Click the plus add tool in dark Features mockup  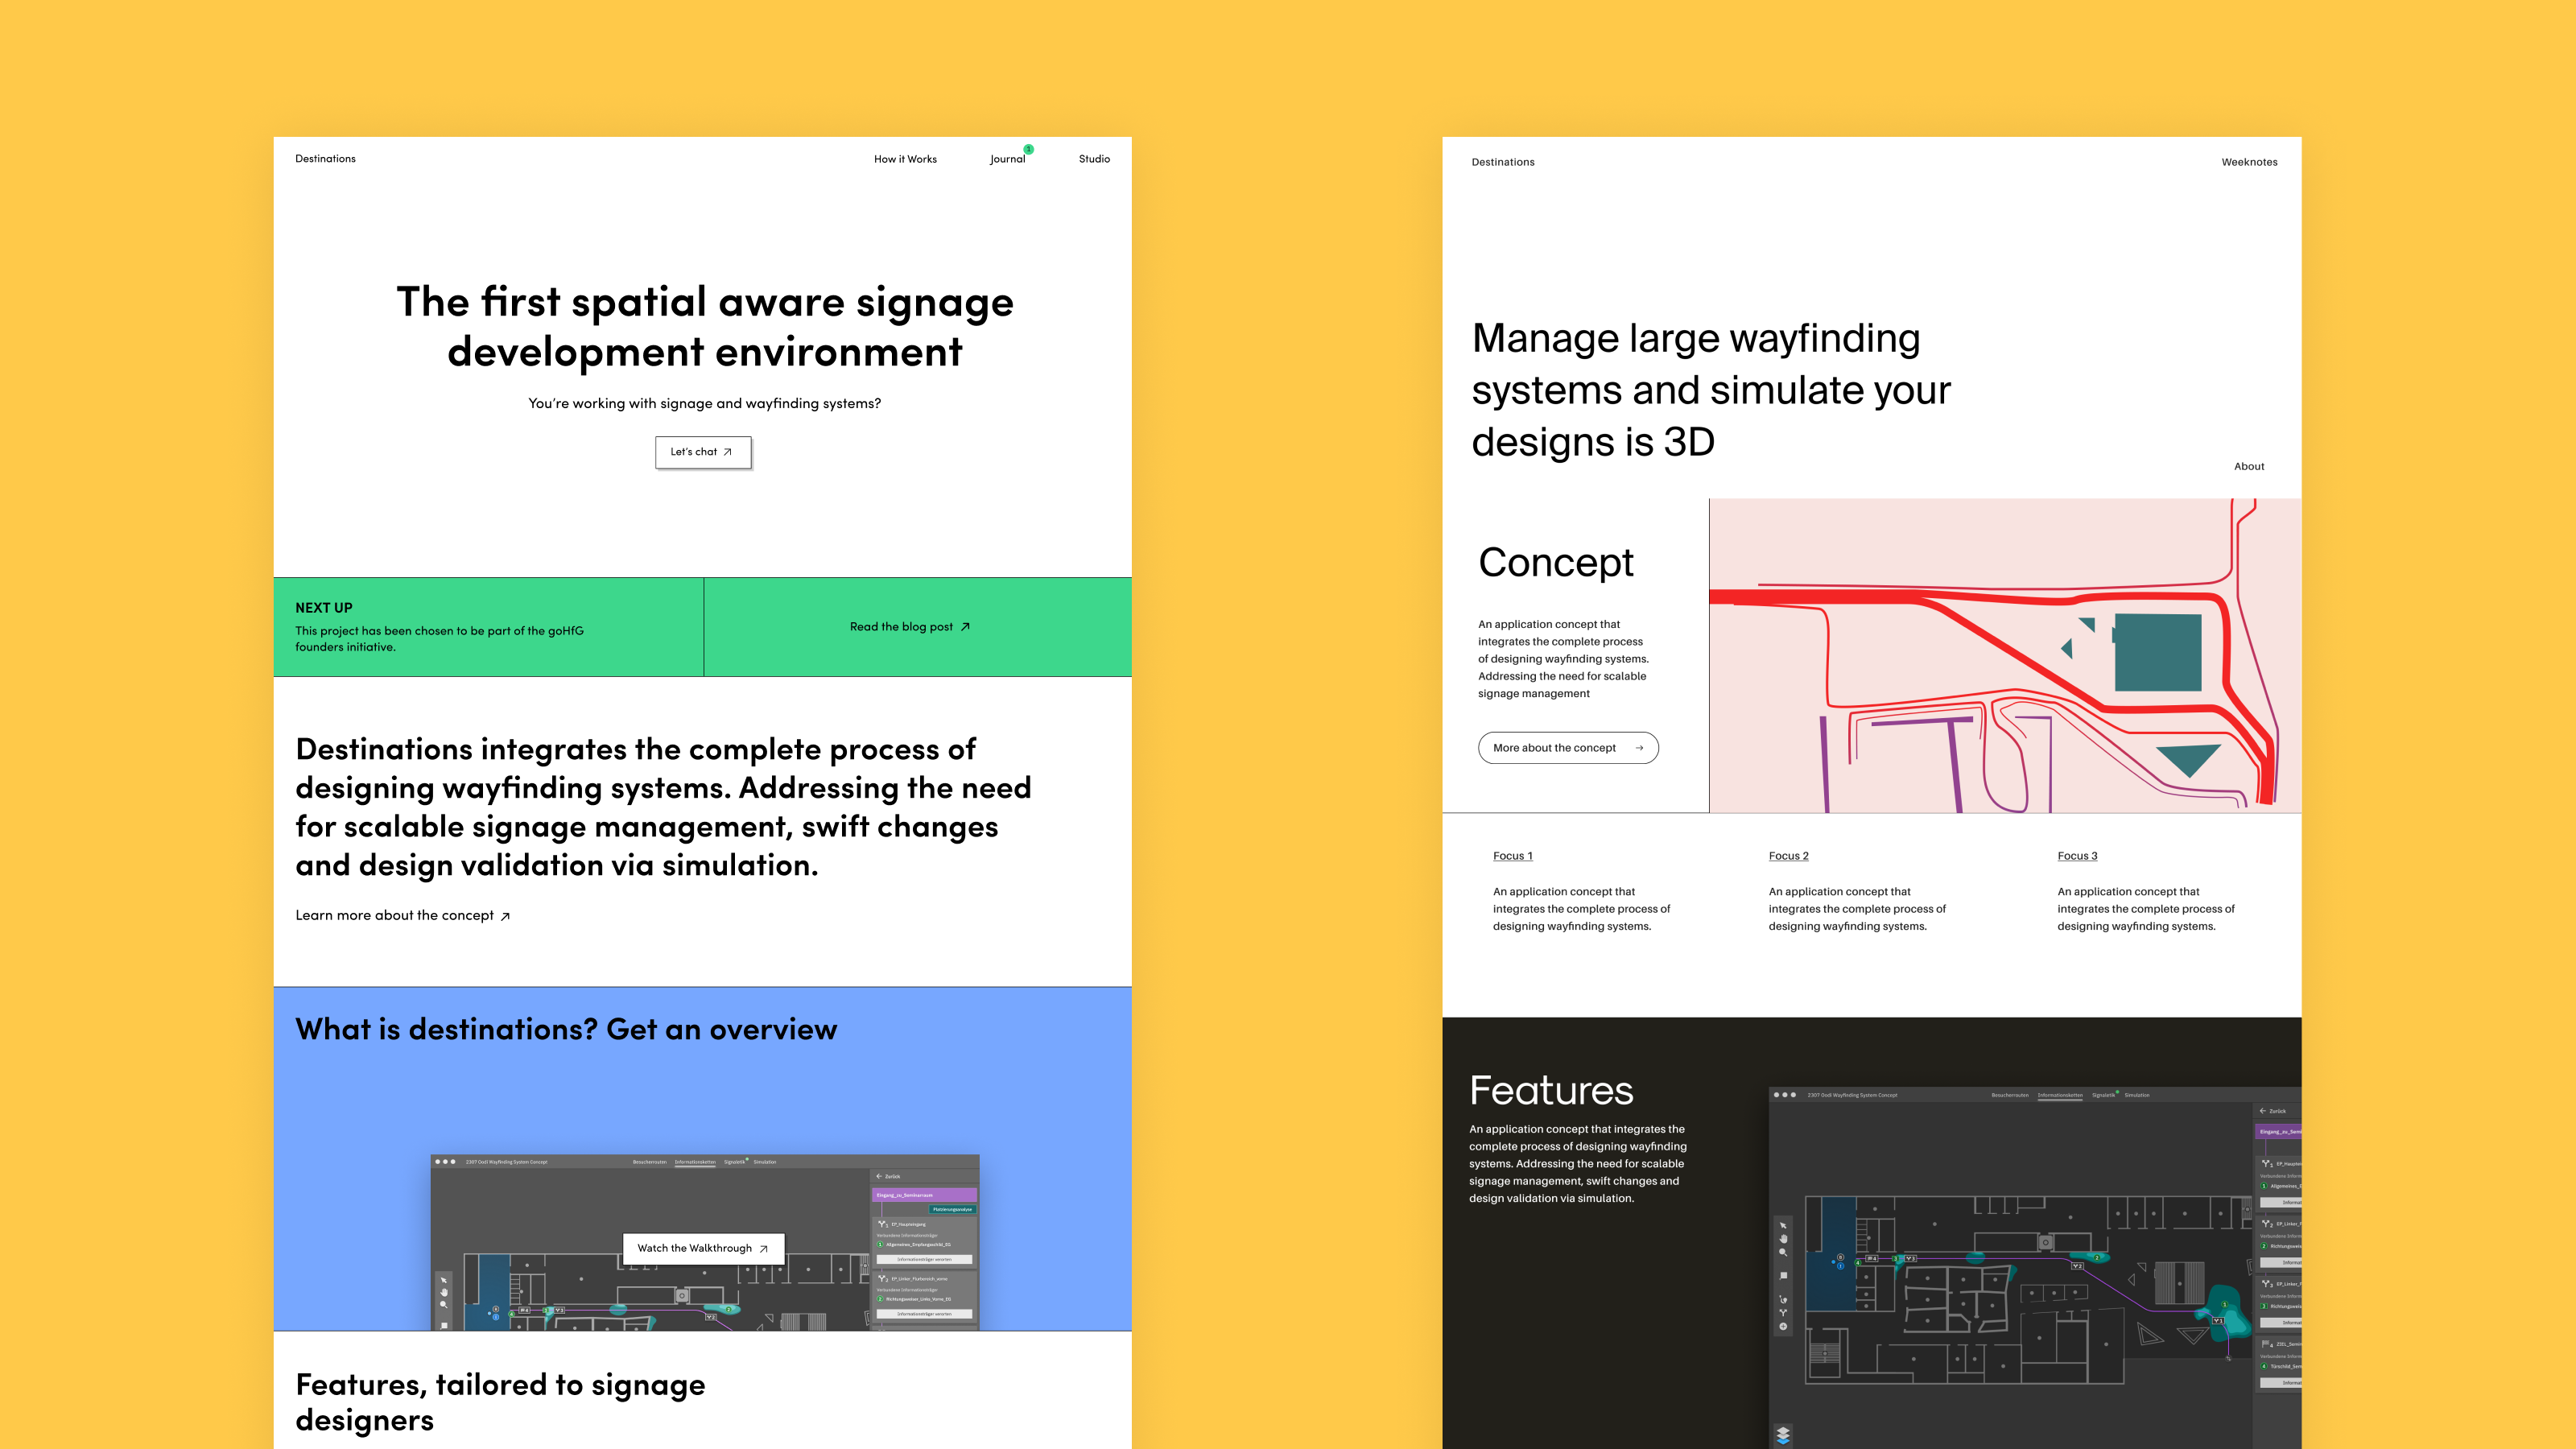coord(1783,1327)
